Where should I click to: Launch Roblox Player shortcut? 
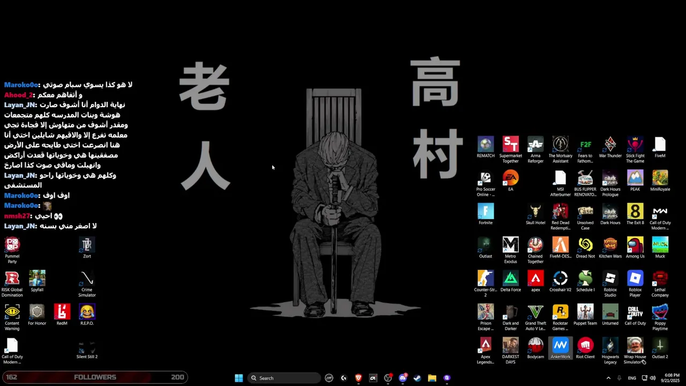click(x=635, y=284)
